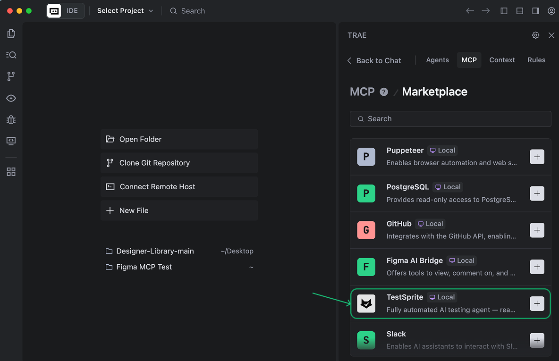
Task: Open recent project Designer-Library-main
Action: click(x=179, y=251)
